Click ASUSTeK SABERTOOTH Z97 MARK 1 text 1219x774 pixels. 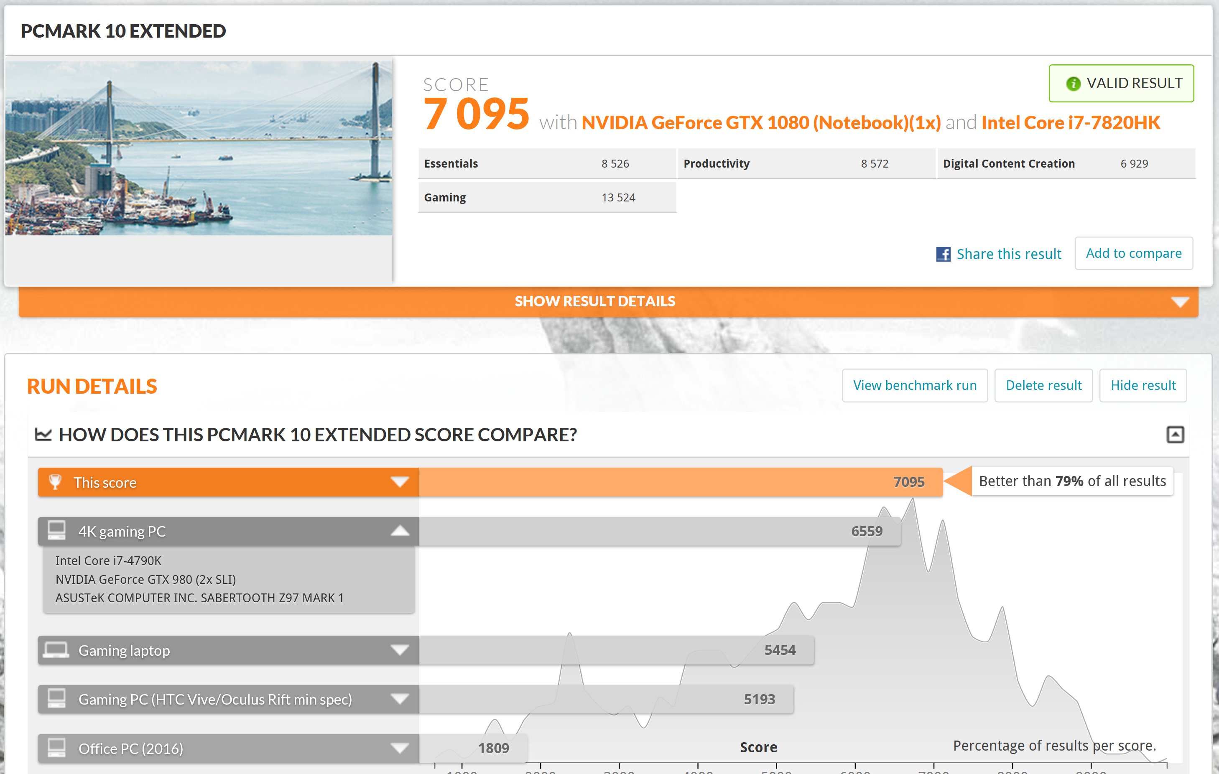point(199,598)
